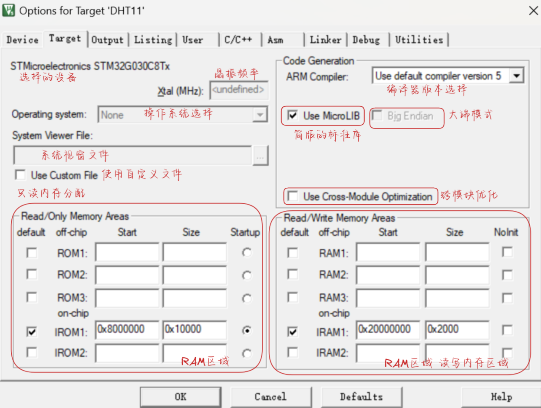Click the ROM1 Size field

[x=195, y=252]
